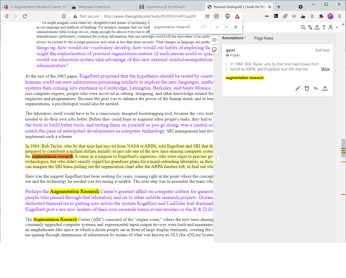Create new page note from sidebar

coord(215,49)
